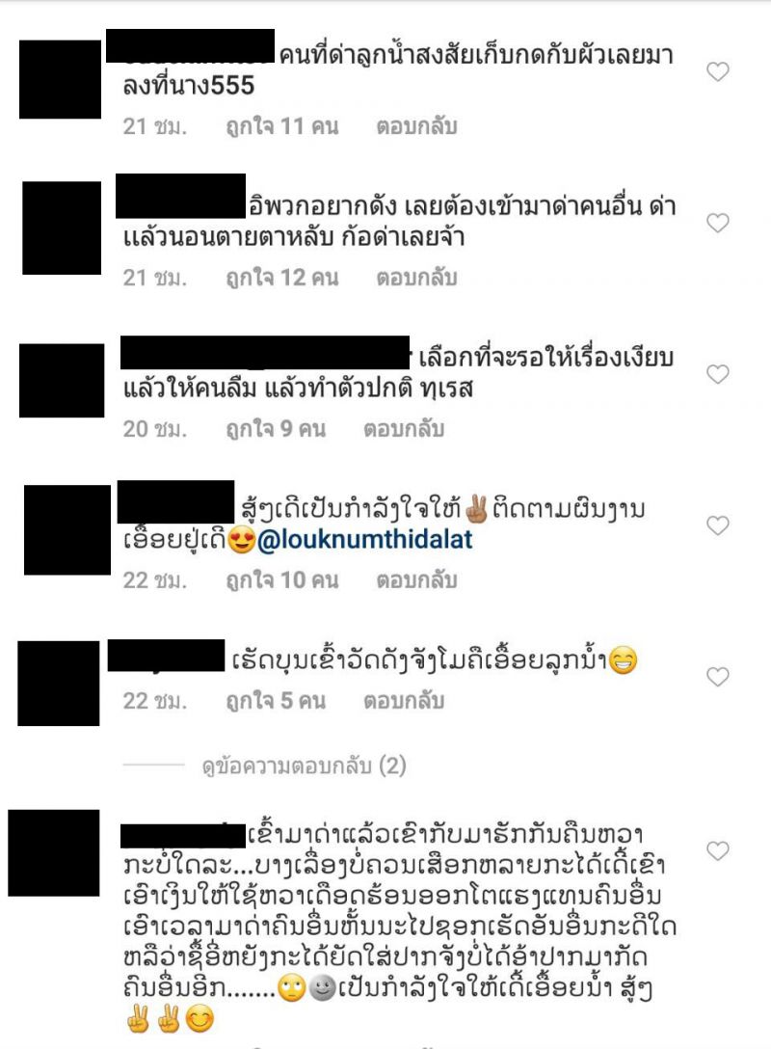The image size is (771, 1049).
Task: Heart the comment mentioning @louknumthidalat
Action: 717,525
